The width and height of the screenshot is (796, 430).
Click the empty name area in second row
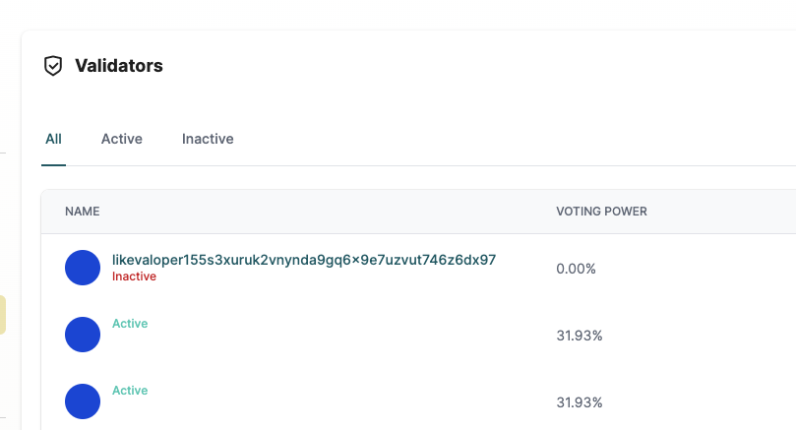click(x=295, y=339)
